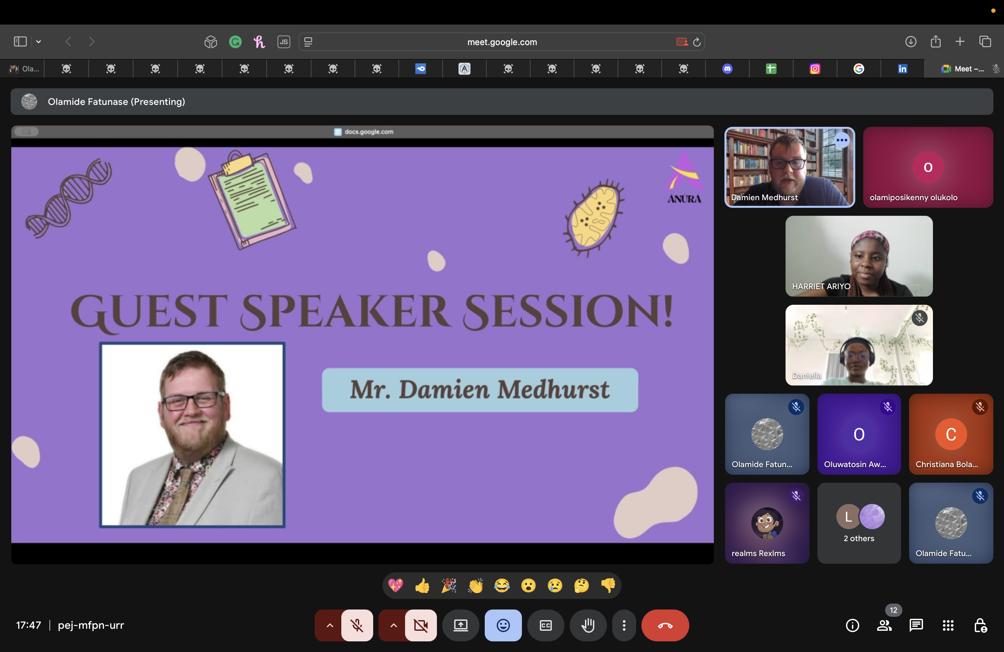Click the Olamide Fatunase (Presenting) banner
The height and width of the screenshot is (652, 1004).
tap(502, 102)
